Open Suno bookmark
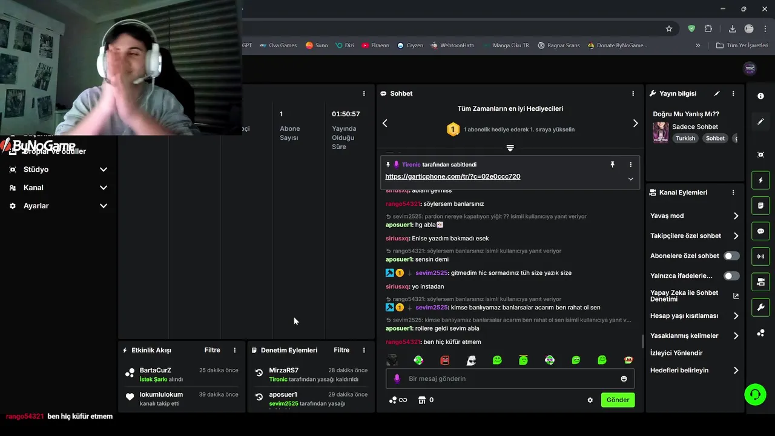The height and width of the screenshot is (436, 775). tap(317, 45)
